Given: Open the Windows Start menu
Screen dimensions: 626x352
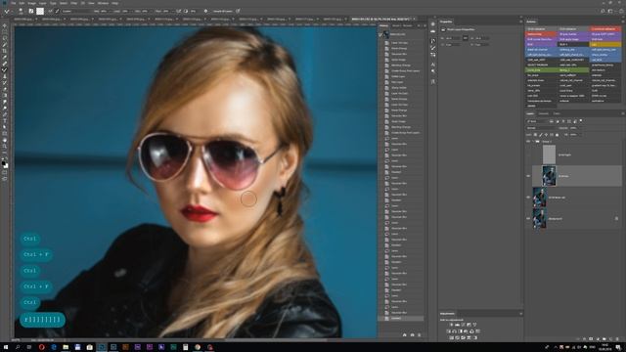Looking at the screenshot, I should [x=6, y=347].
